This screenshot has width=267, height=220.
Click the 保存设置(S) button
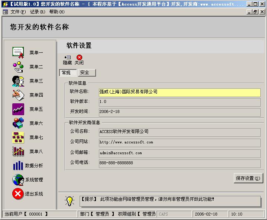(x=248, y=178)
